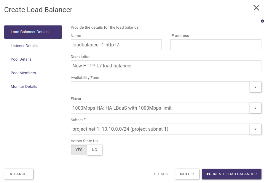This screenshot has width=265, height=183.
Task: Click the Next button
Action: tap(187, 174)
